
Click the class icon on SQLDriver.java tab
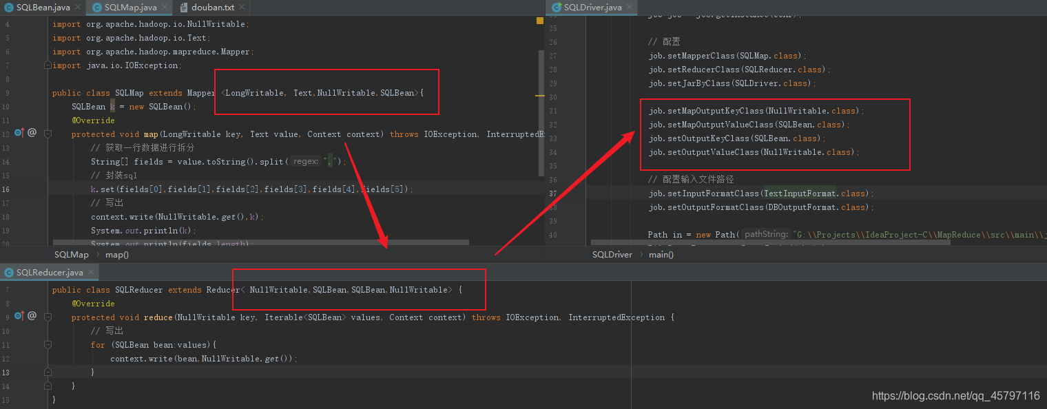555,8
